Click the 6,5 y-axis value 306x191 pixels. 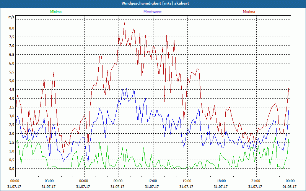pos(12,54)
